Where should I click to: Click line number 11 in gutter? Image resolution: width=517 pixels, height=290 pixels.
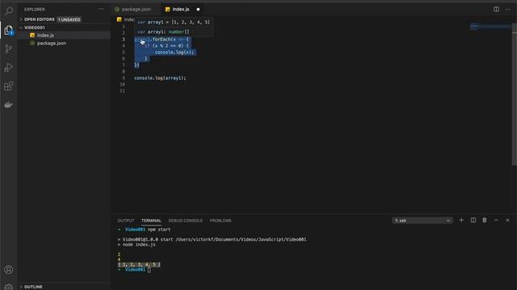point(122,91)
